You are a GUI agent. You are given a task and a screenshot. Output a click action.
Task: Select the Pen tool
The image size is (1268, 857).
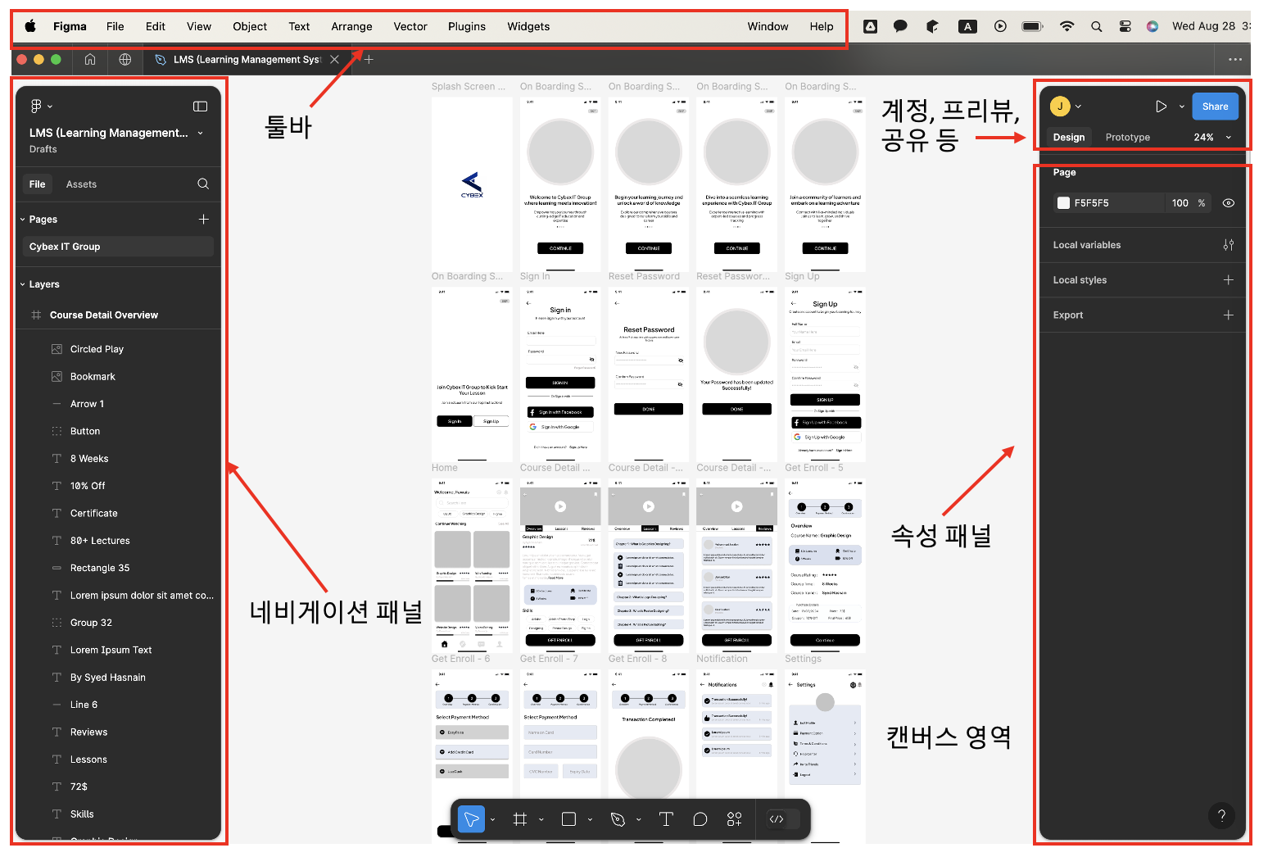617,818
